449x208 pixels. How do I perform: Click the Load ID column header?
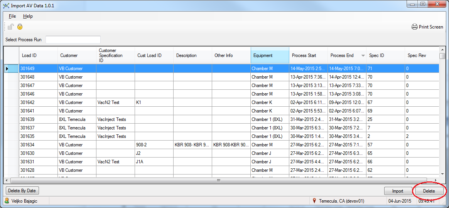point(38,55)
